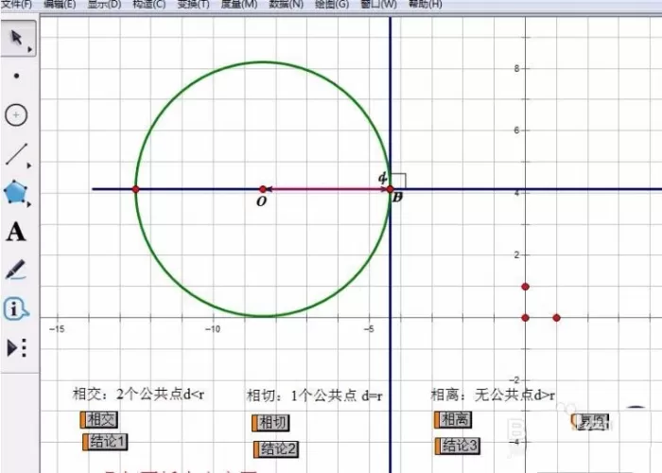Expand the Straightedge tool flyout triangle
The height and width of the screenshot is (473, 662).
pos(29,166)
